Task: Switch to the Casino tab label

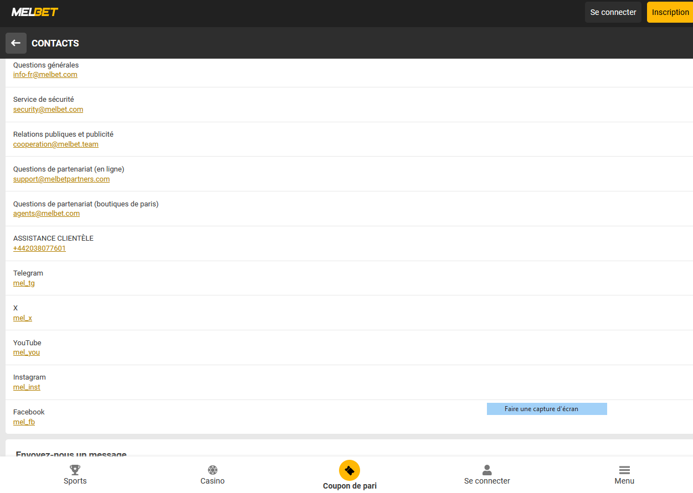Action: pos(213,481)
